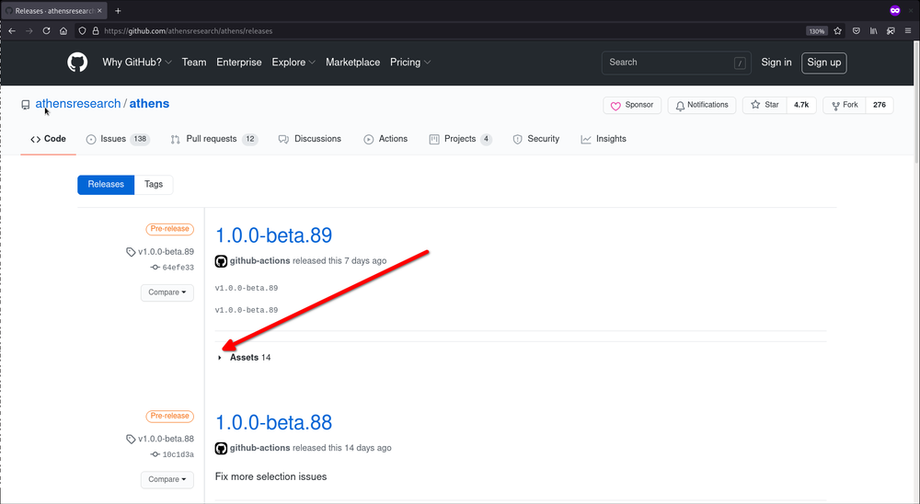Open the Pocket save icon
920x504 pixels.
[856, 31]
